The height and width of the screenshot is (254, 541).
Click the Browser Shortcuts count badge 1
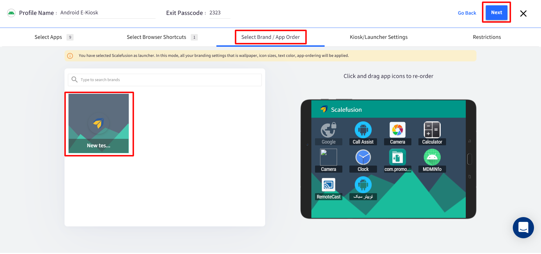click(194, 37)
